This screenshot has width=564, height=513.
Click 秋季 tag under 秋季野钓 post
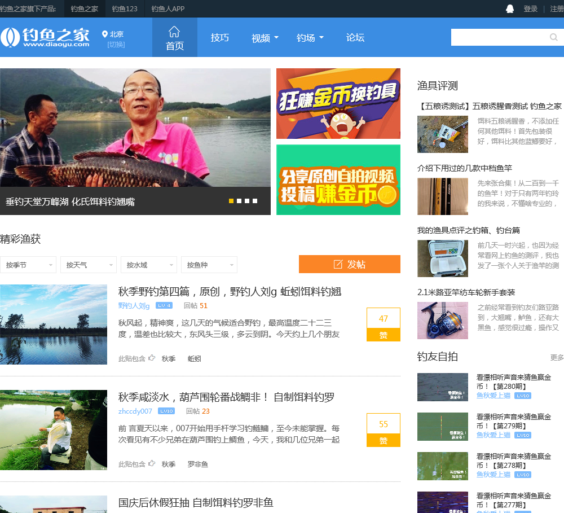click(169, 358)
